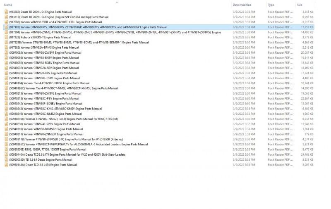Sort list by Date modified column
331x209 pixels.
(242, 5)
